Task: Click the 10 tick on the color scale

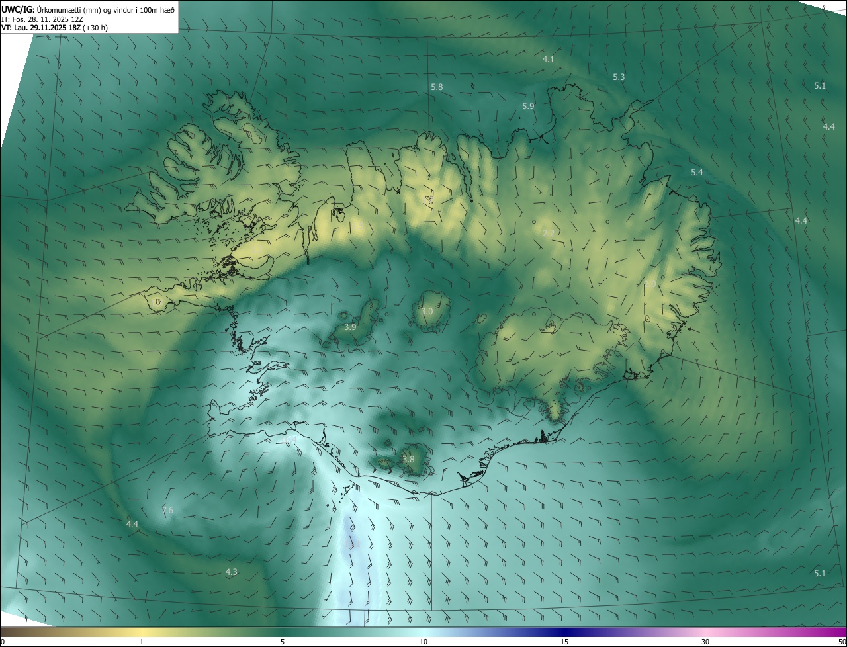Action: tap(423, 642)
